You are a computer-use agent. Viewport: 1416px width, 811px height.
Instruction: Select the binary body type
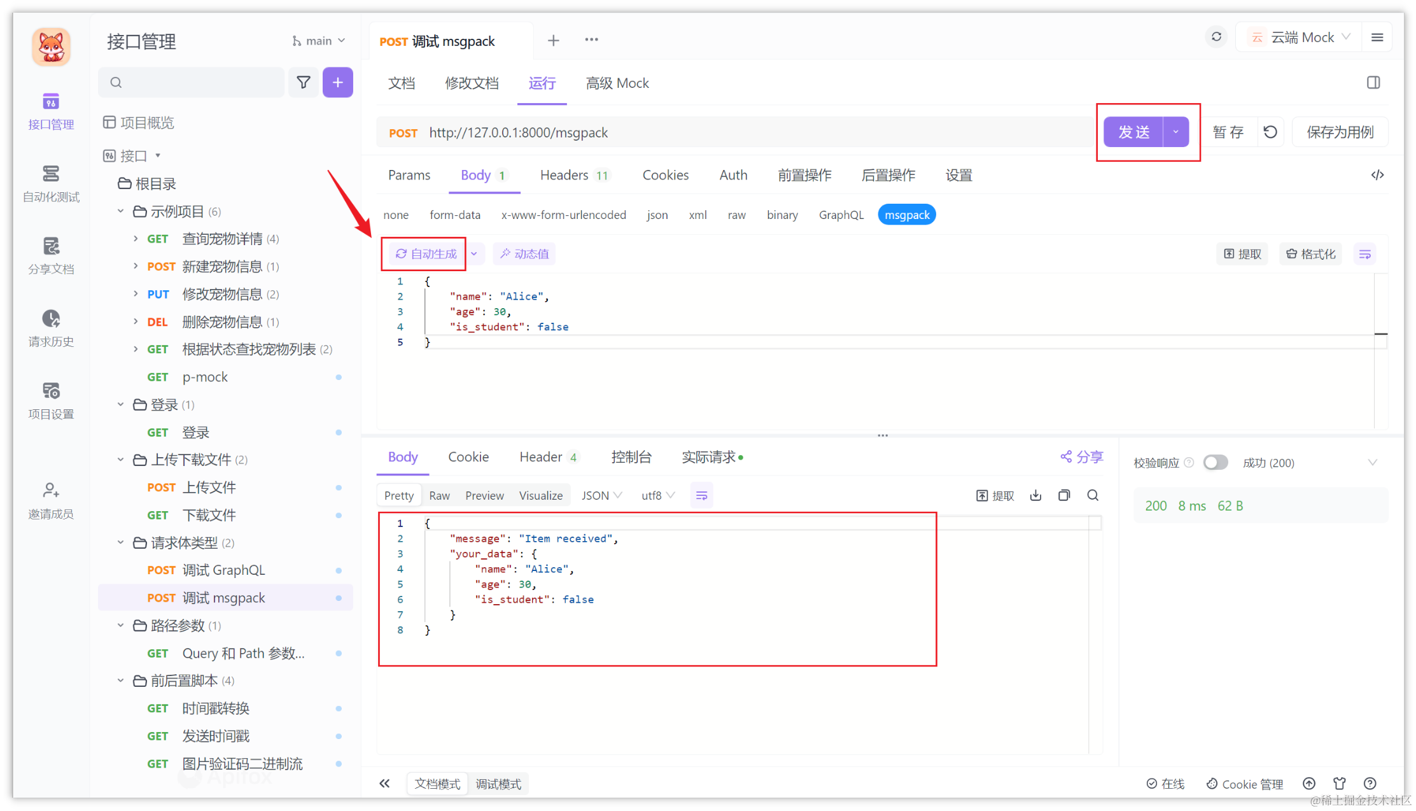[782, 215]
